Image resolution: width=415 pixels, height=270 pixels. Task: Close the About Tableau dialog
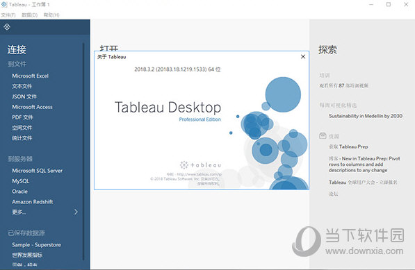pyautogui.click(x=303, y=56)
